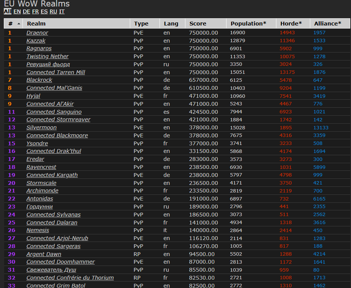The width and height of the screenshot is (351, 288).
Task: Click Connected Sanguino's score 424500.00
Action: [x=204, y=112]
